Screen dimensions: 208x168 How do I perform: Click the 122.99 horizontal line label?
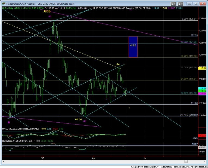(193, 35)
